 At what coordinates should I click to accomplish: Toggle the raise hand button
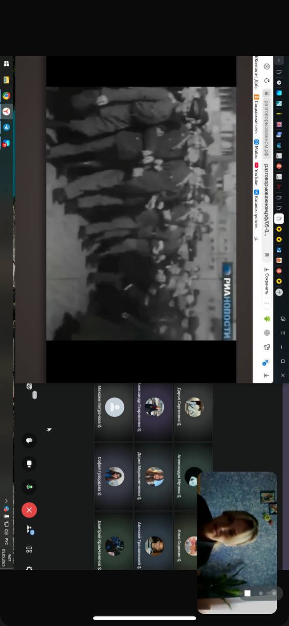29,440
